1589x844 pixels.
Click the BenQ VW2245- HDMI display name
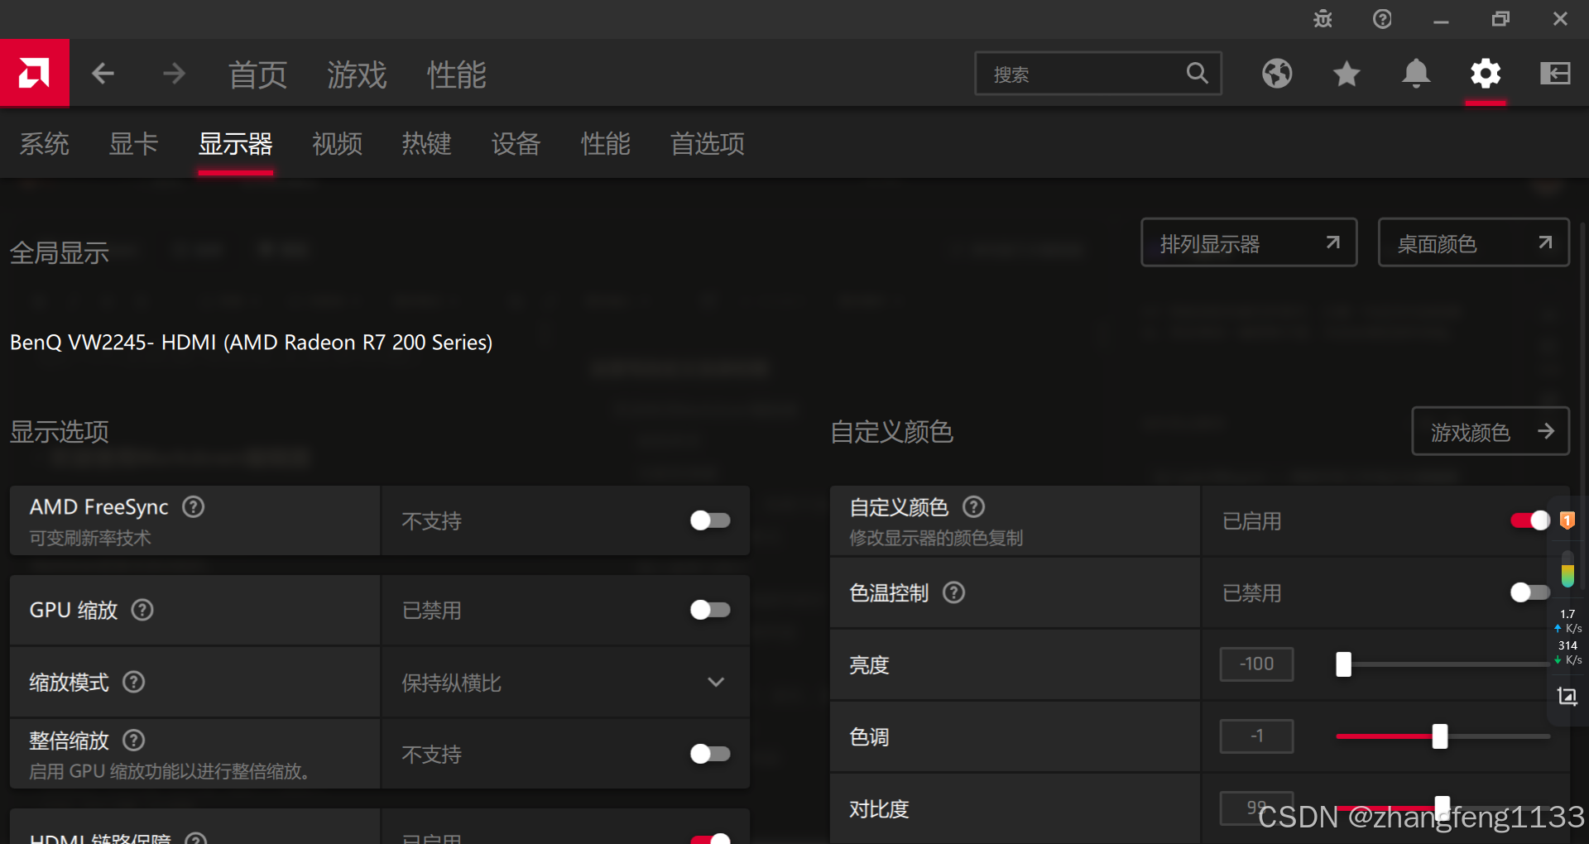252,343
